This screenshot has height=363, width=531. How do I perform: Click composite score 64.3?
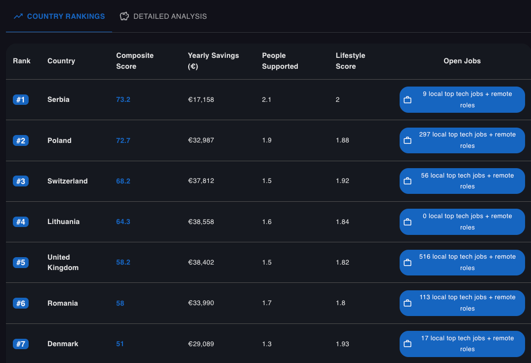(x=123, y=222)
